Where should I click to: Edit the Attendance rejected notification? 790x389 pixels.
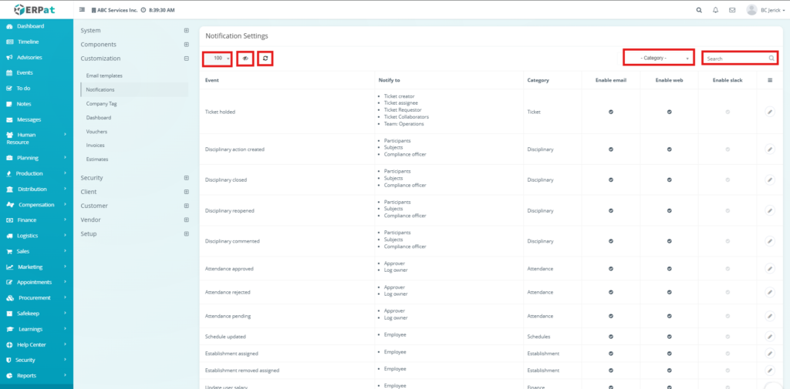(770, 292)
